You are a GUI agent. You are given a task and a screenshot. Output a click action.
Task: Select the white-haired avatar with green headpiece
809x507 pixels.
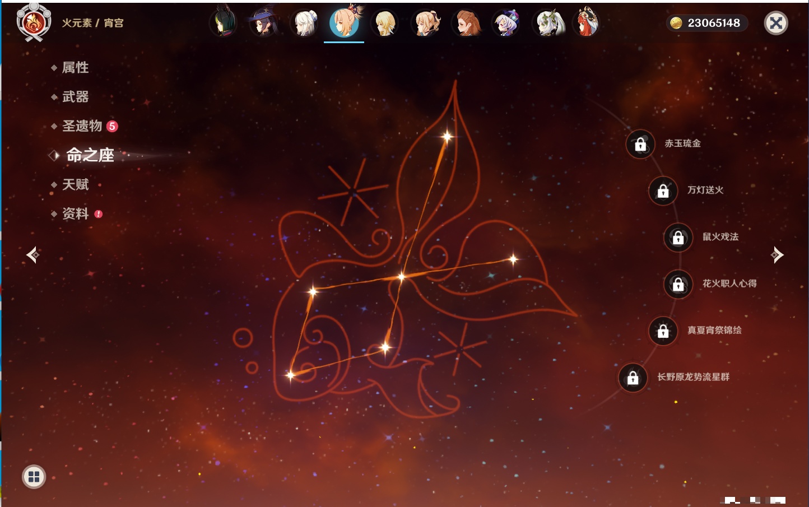547,23
